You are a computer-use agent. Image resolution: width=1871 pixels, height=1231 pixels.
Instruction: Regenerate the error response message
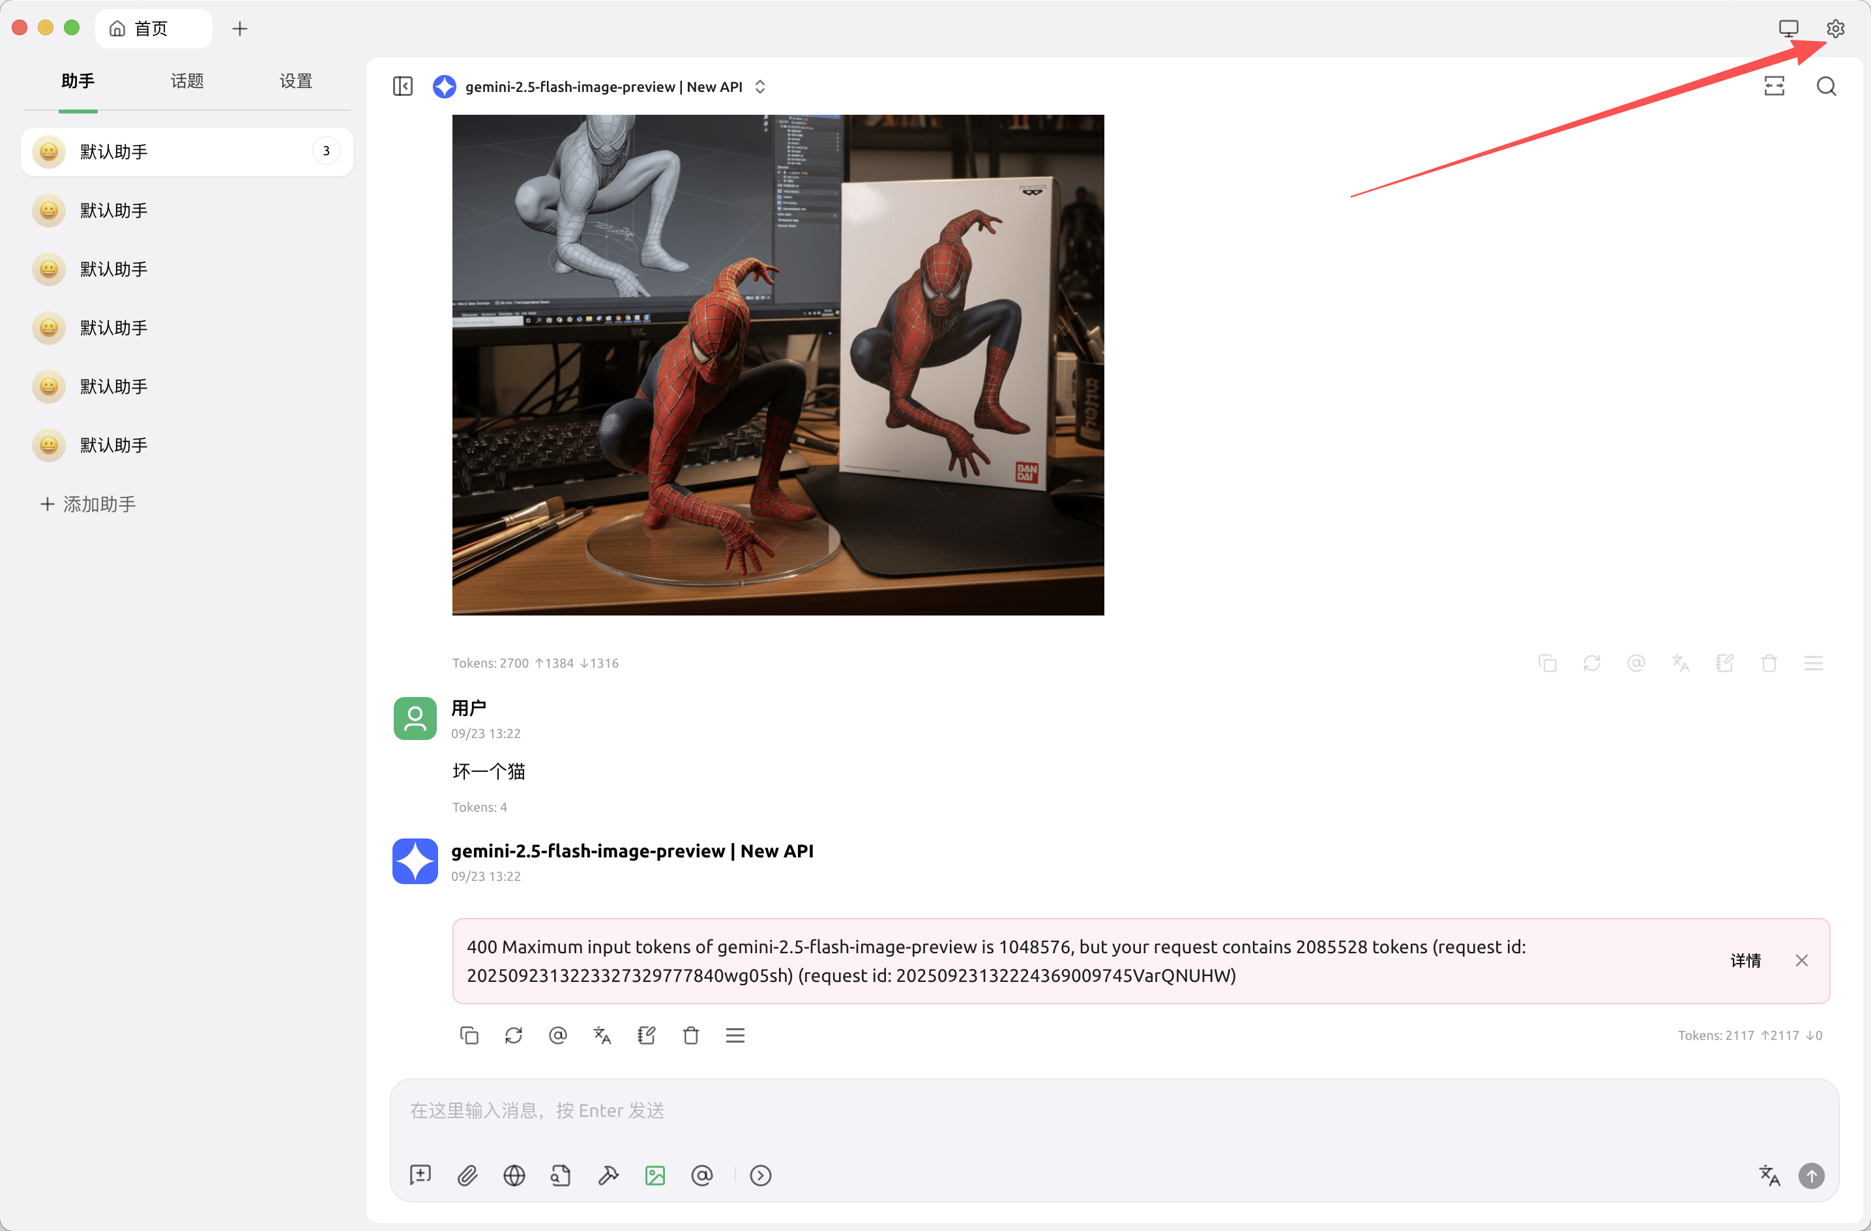click(513, 1035)
